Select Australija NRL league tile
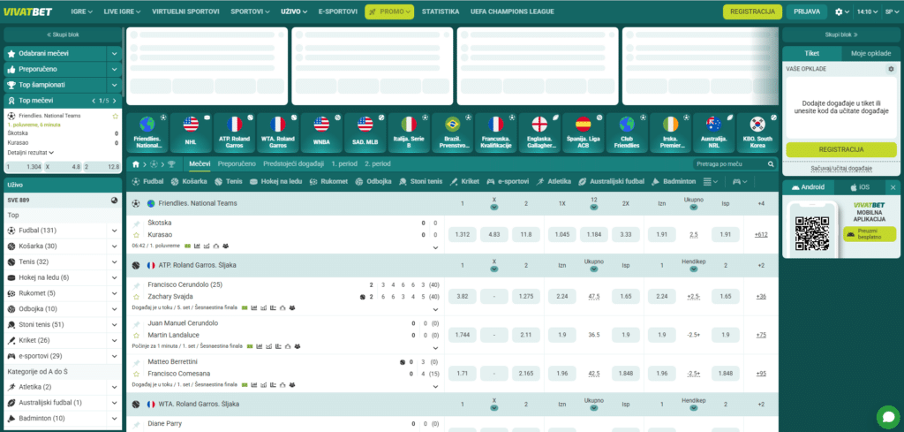The image size is (904, 432). (713, 133)
